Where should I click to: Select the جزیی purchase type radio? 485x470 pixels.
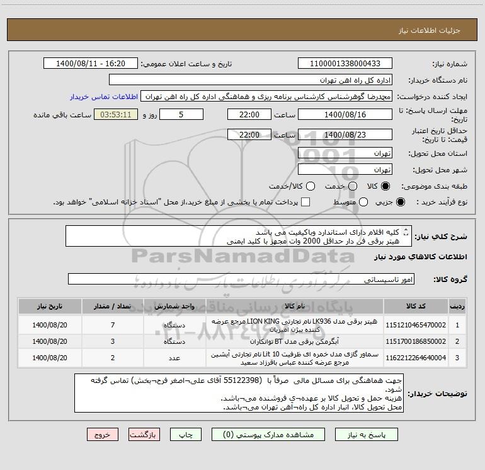tap(400, 202)
